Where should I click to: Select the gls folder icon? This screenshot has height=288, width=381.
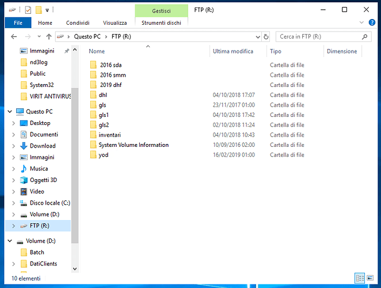93,105
